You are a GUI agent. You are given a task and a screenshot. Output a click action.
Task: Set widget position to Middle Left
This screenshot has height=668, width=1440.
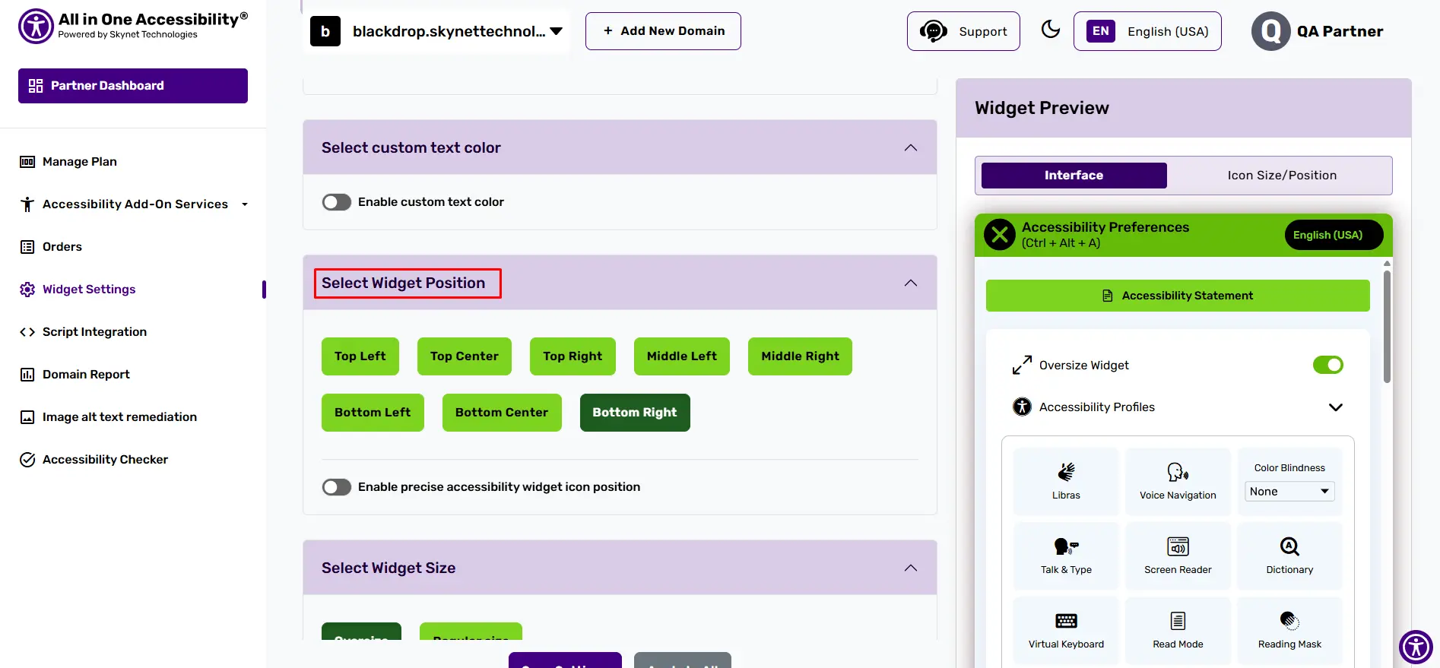pyautogui.click(x=682, y=356)
